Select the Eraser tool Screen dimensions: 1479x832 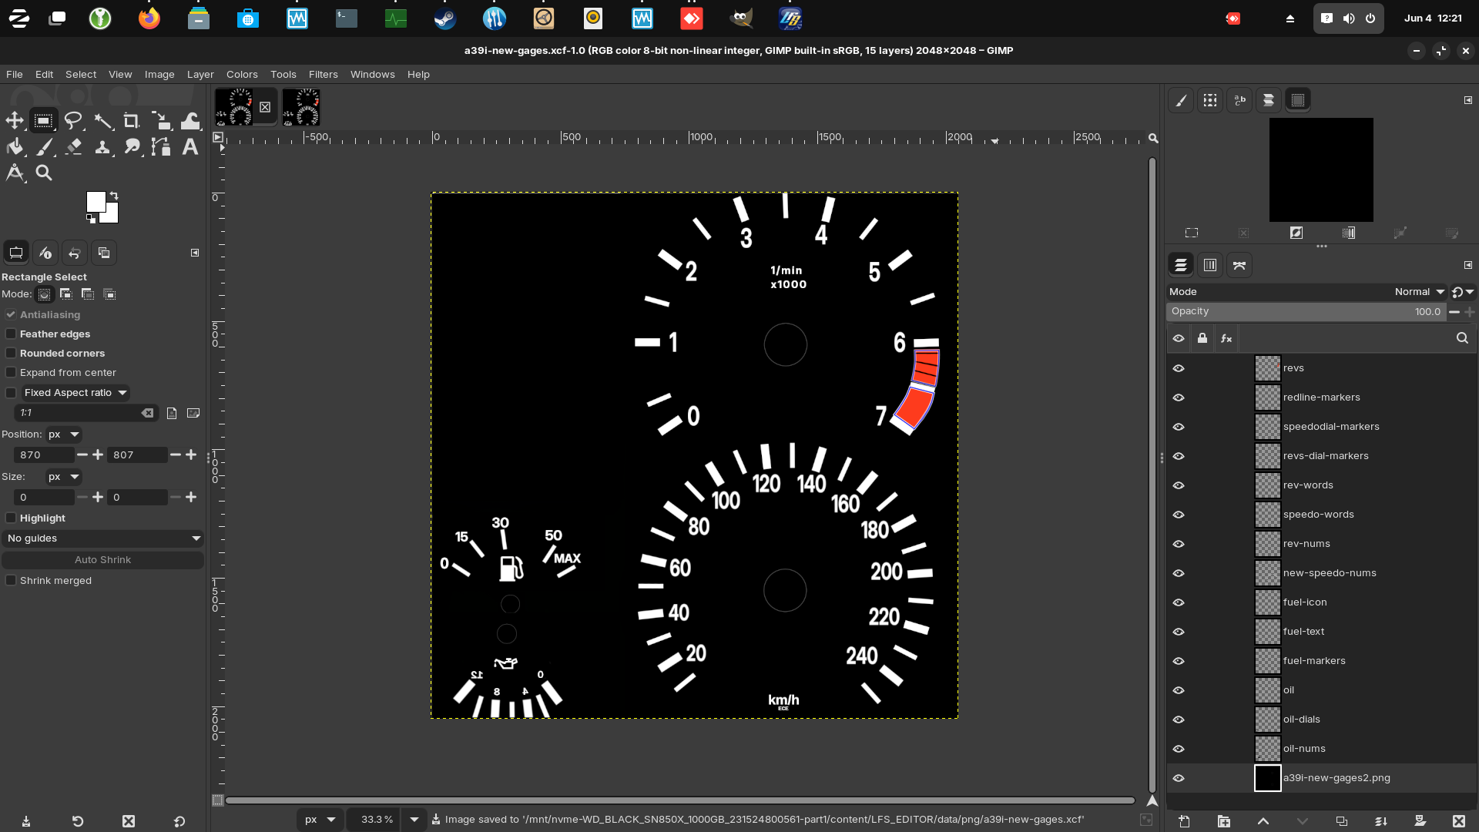73,147
